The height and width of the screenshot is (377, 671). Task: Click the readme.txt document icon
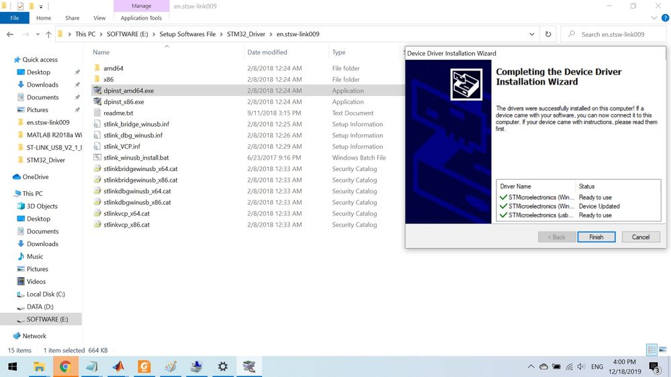pos(97,113)
